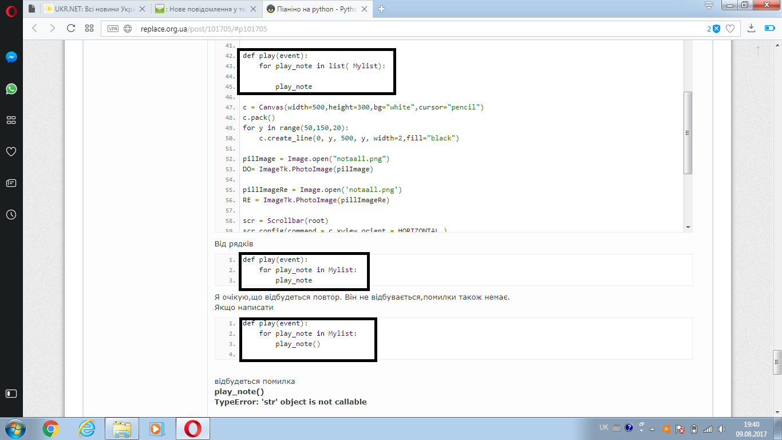Click the ad blocker shield badge

pyautogui.click(x=716, y=29)
